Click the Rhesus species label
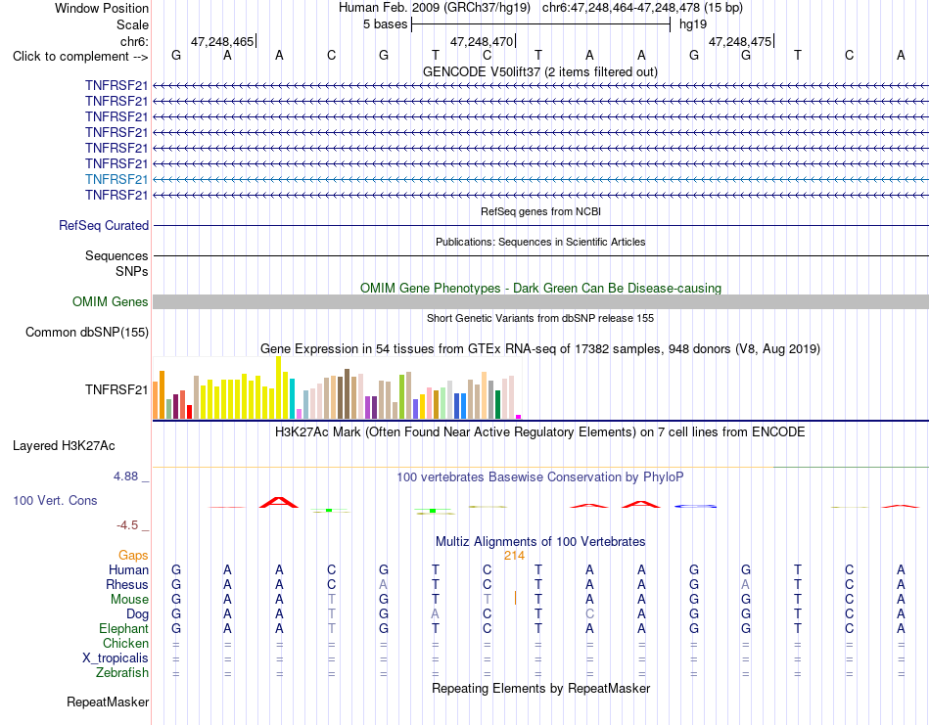This screenshot has width=930, height=725. [127, 584]
